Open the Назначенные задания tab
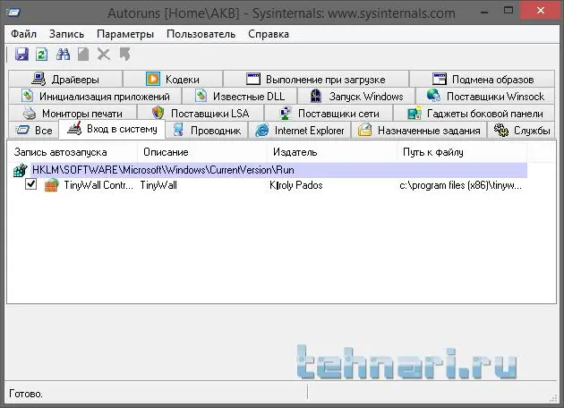 pos(419,130)
